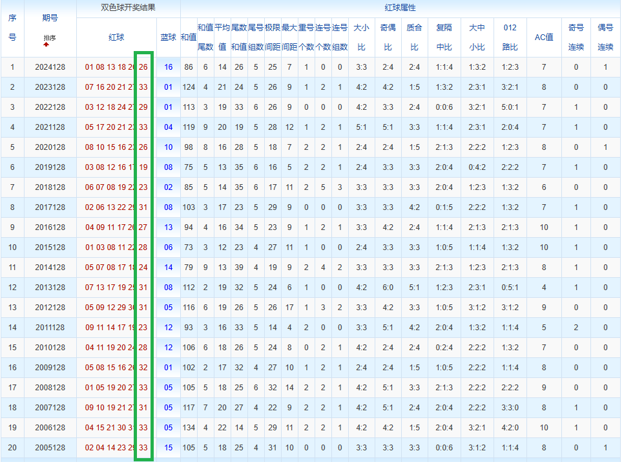Click the 偶号连续 column header
Image resolution: width=624 pixels, height=462 pixels.
coord(605,37)
